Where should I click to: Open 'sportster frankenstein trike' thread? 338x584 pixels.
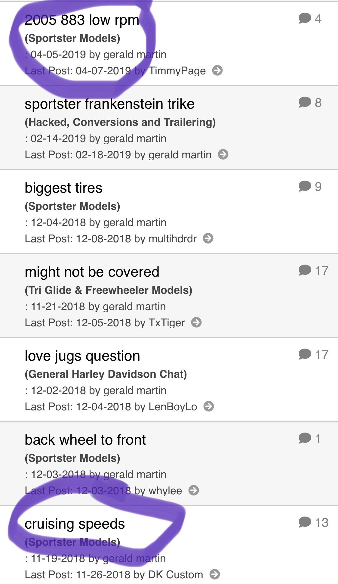click(x=109, y=104)
